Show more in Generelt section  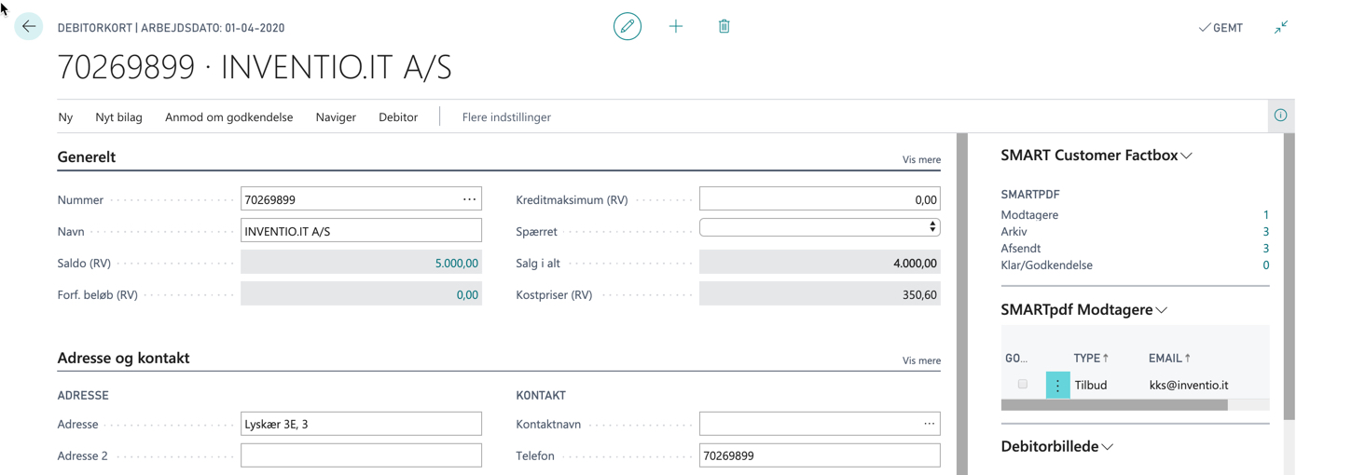(x=921, y=159)
